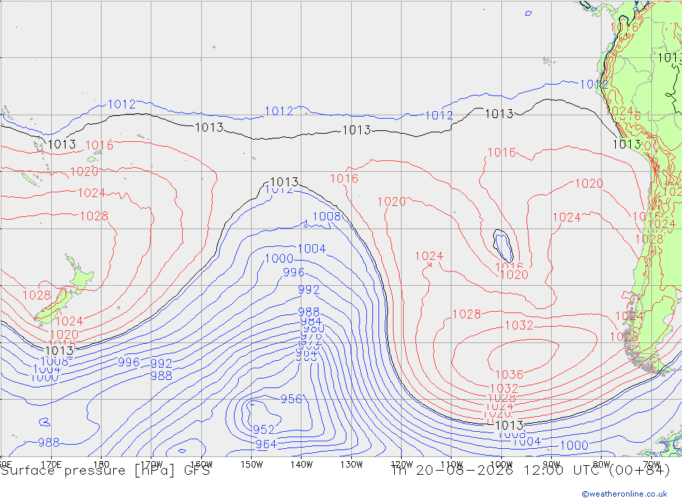Click the blue 1008 label above the 140W trough

[327, 216]
